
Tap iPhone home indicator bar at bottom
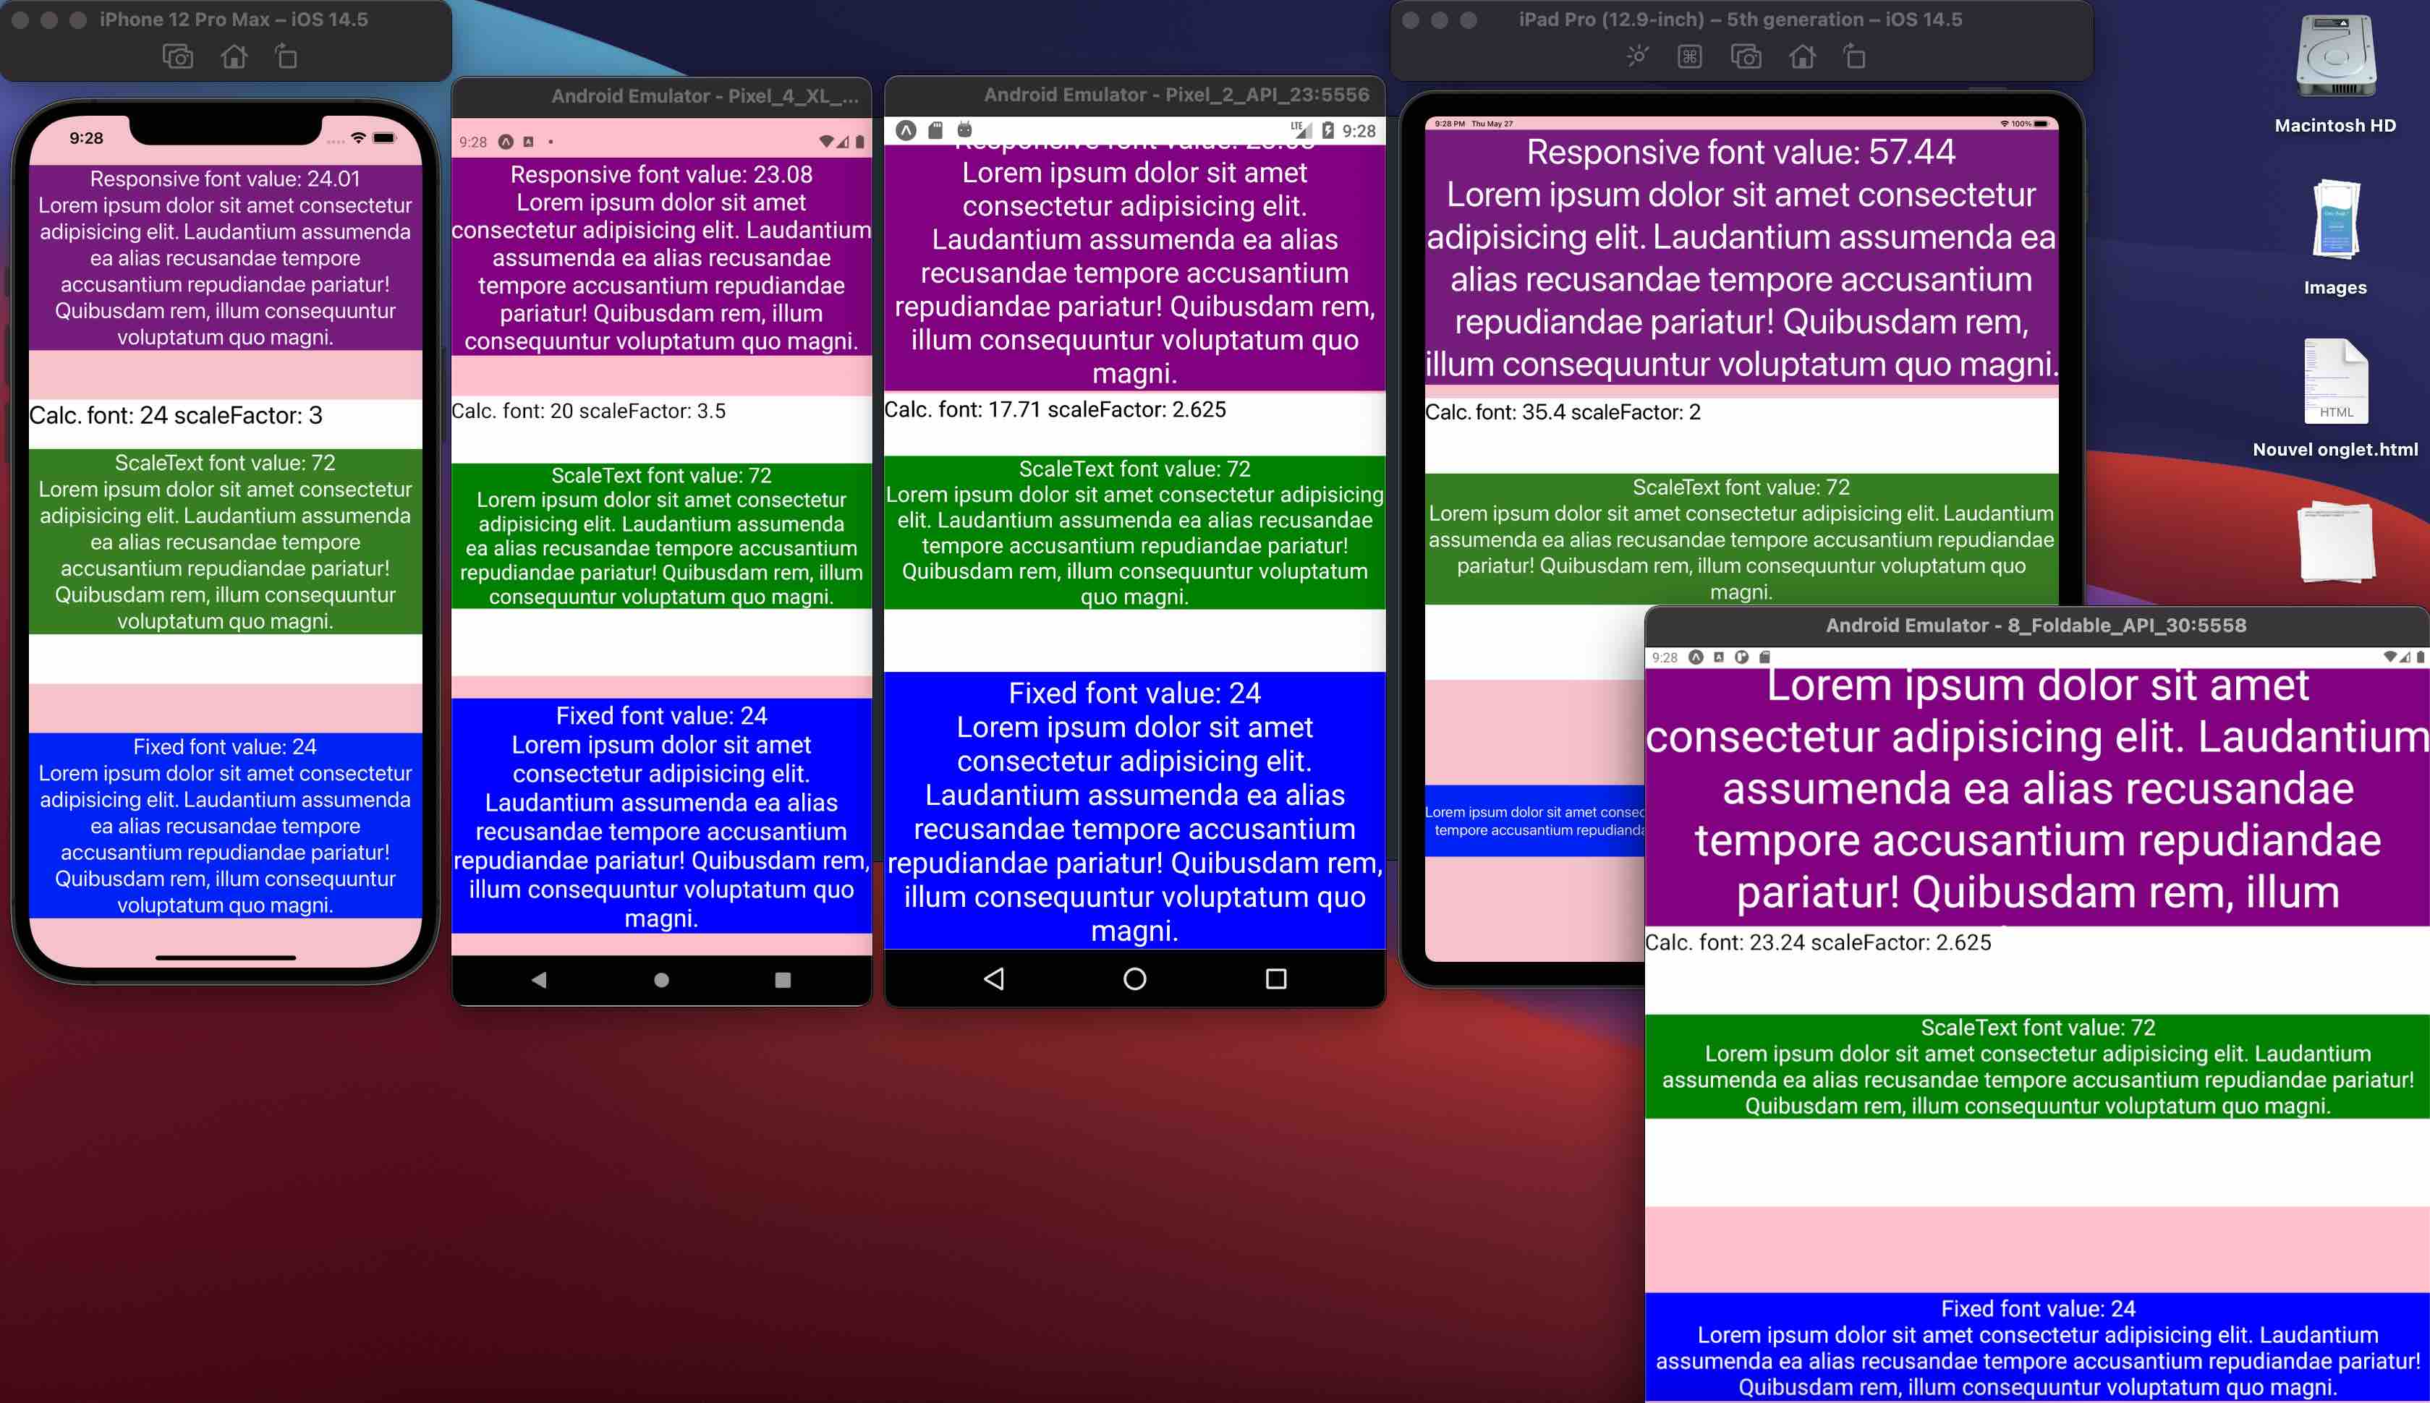(226, 958)
